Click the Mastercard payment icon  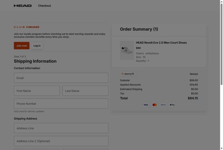click(x=154, y=105)
